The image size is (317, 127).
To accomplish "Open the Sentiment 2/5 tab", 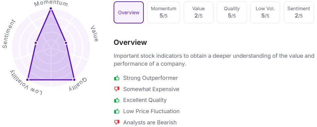I will click(x=298, y=13).
